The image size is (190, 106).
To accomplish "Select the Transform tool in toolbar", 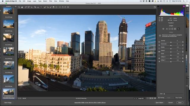I will pyautogui.click(x=41, y=7).
